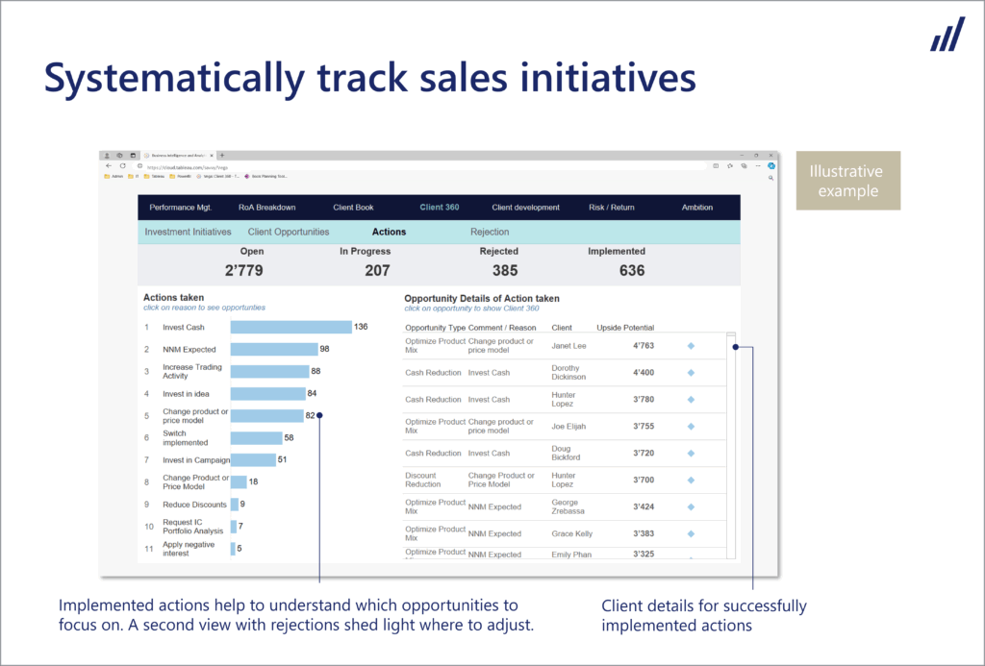Screen dimensions: 985x666
Task: Click the diamond marker for Dorothy Dickinson
Action: (x=691, y=373)
